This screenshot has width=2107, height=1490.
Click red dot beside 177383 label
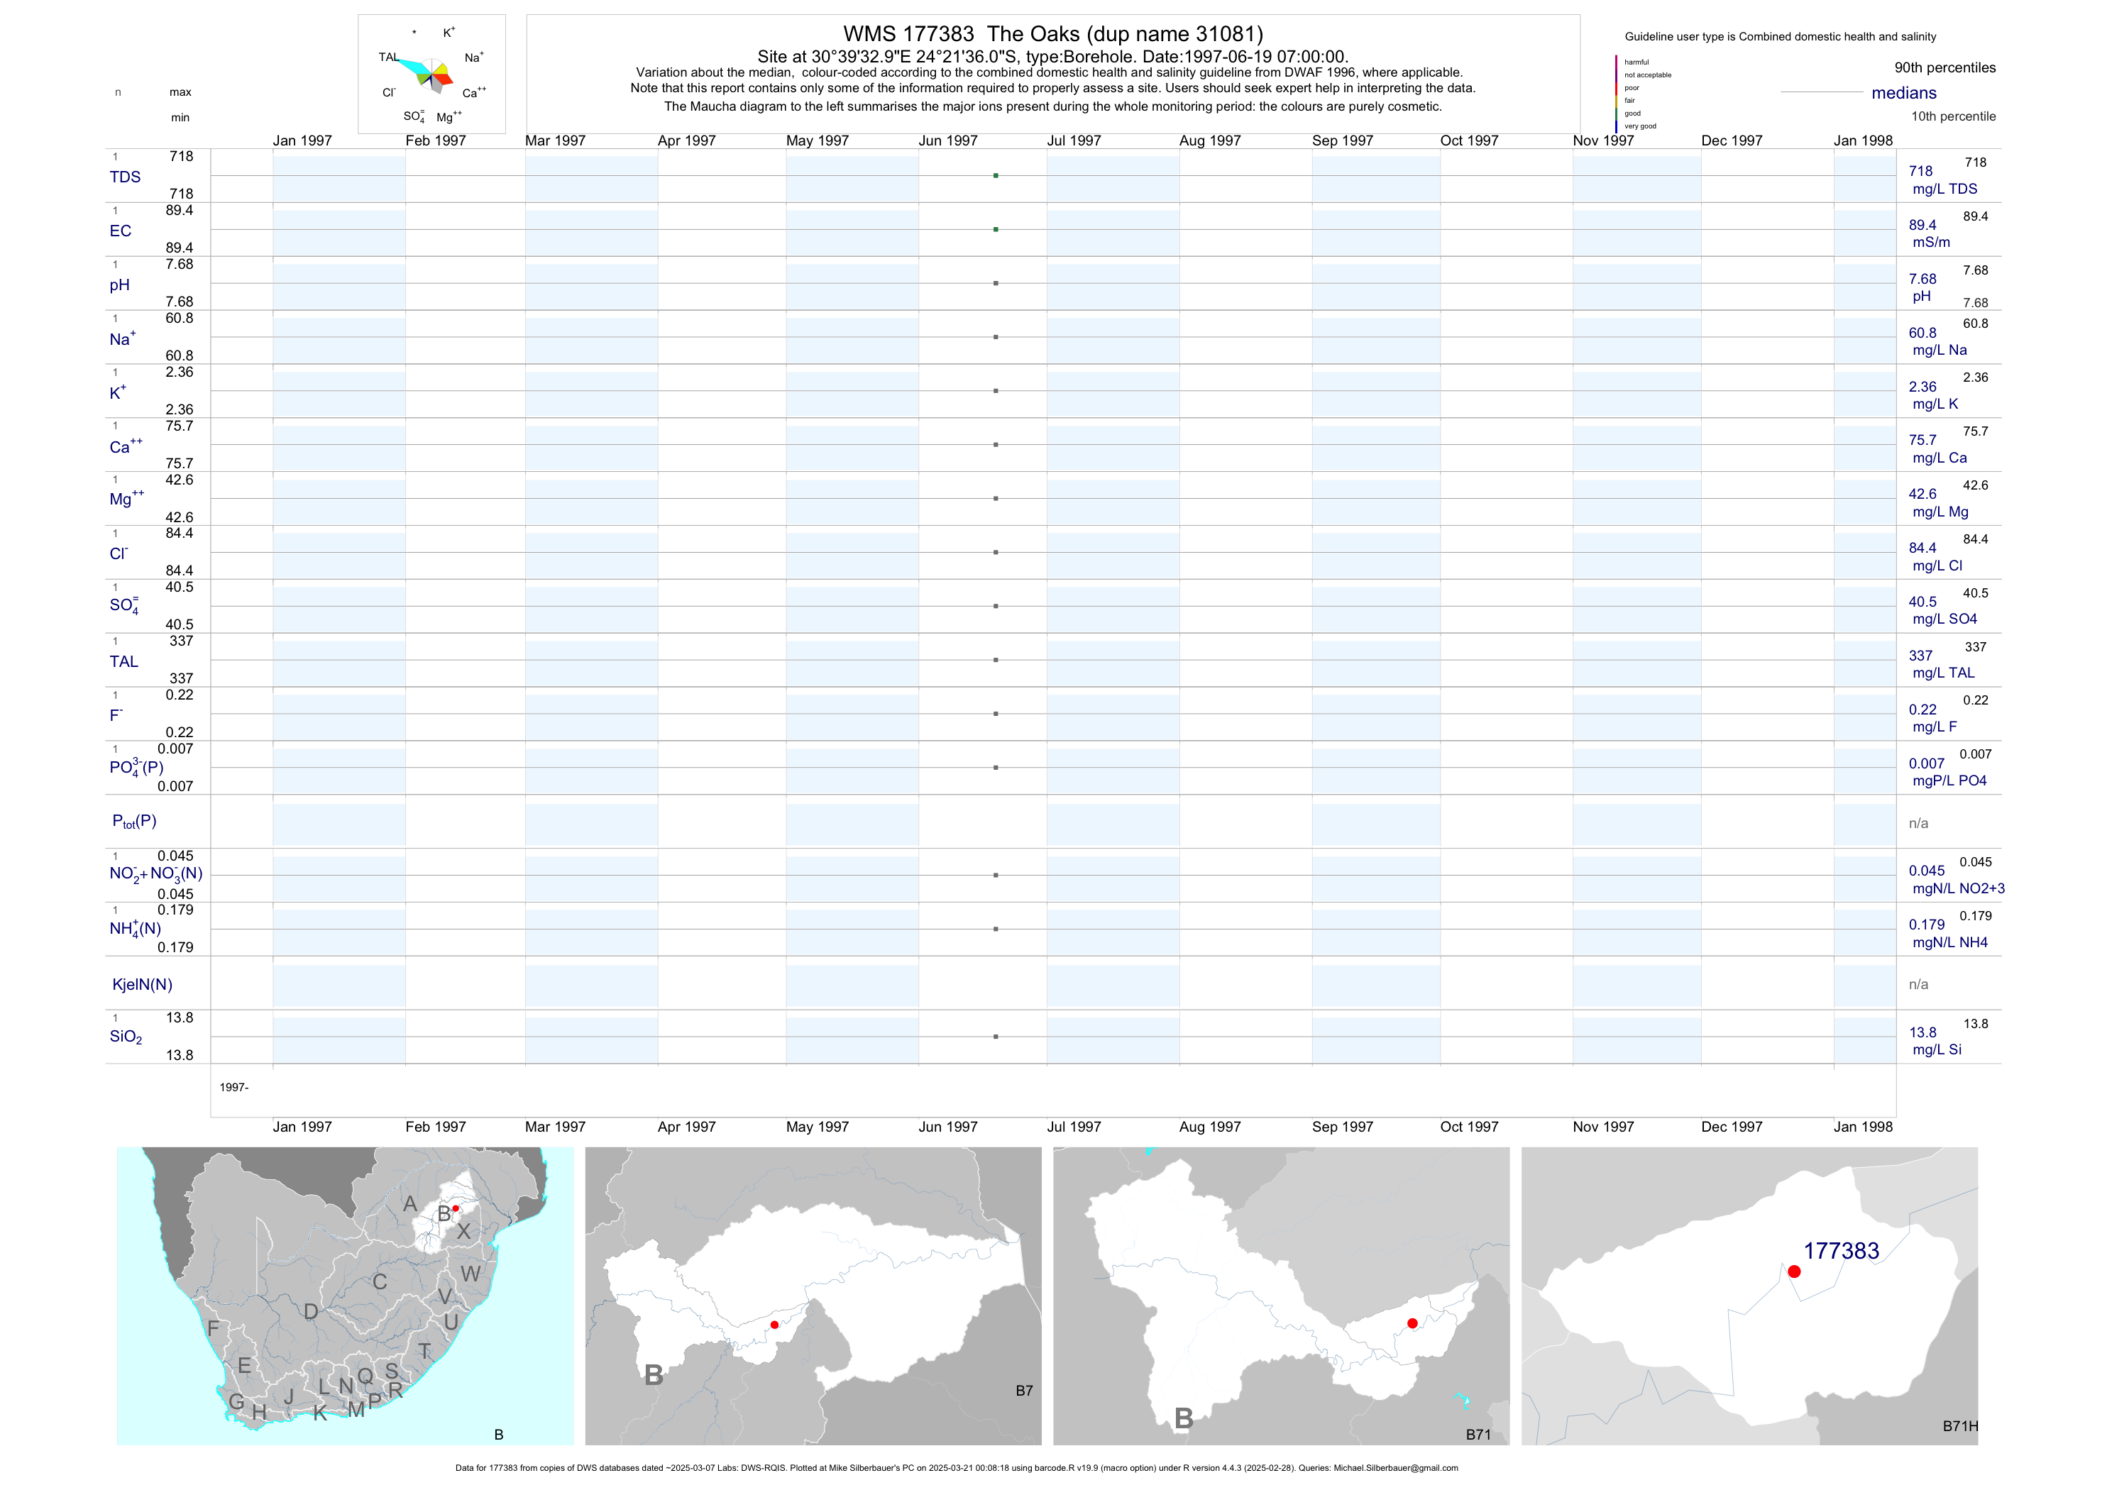tap(1794, 1271)
